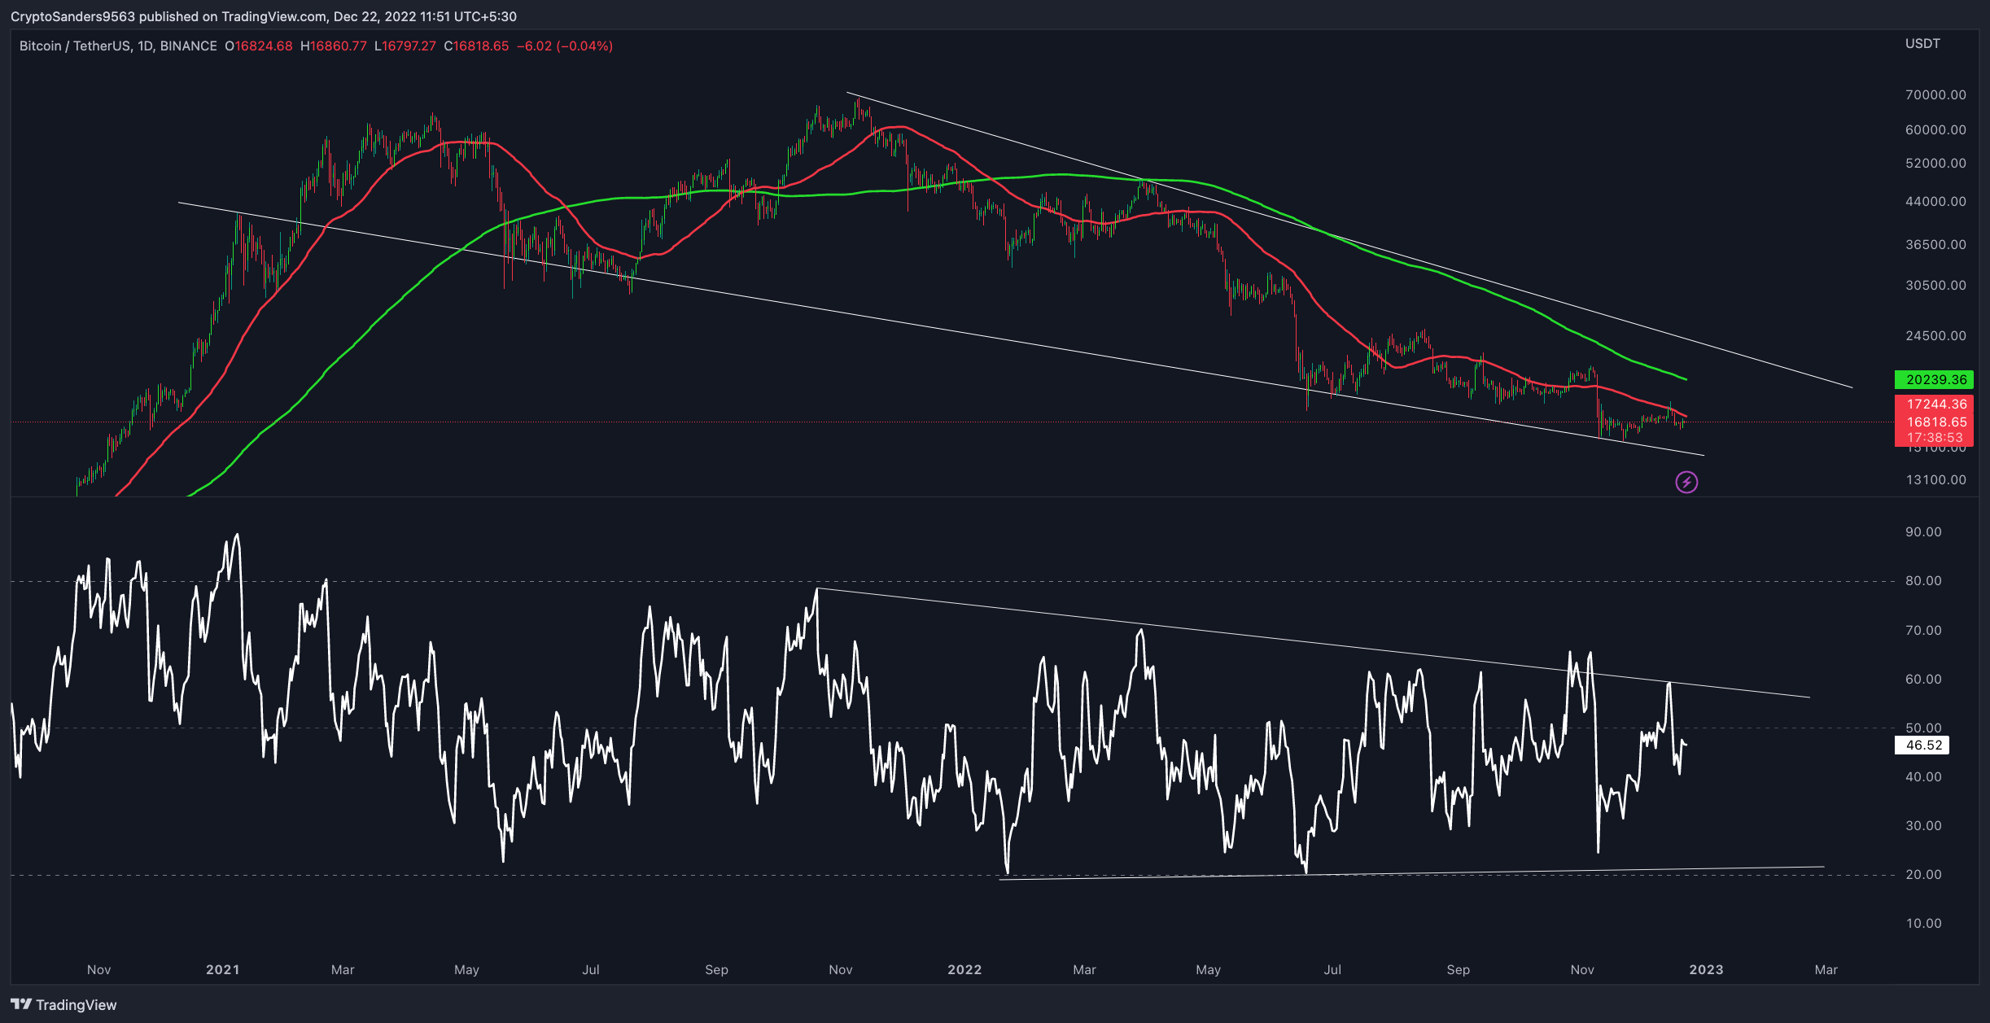Click the 17:38:53 countdown label
This screenshot has width=1990, height=1023.
pyautogui.click(x=1935, y=438)
